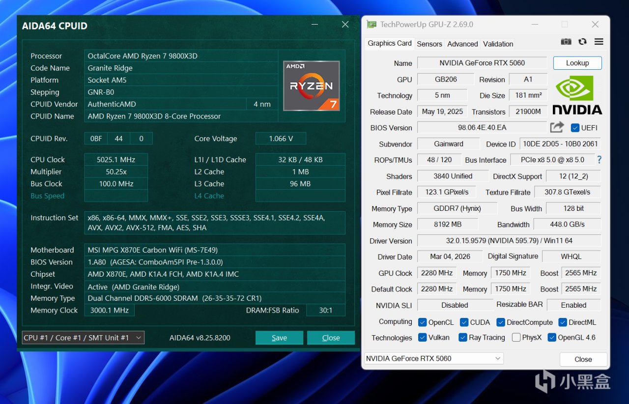629x404 pixels.
Task: Click the Close button in GPU-Z
Action: [583, 359]
